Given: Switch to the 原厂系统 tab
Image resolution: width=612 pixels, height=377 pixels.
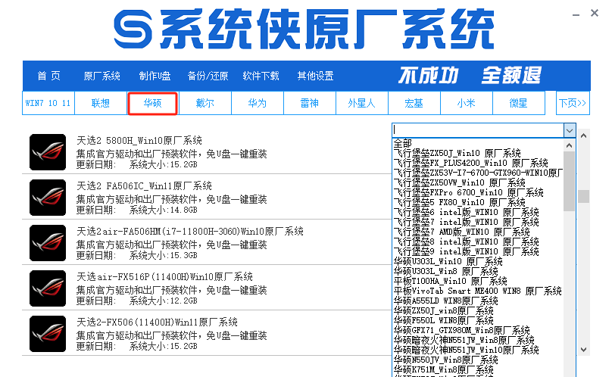Looking at the screenshot, I should (x=101, y=76).
